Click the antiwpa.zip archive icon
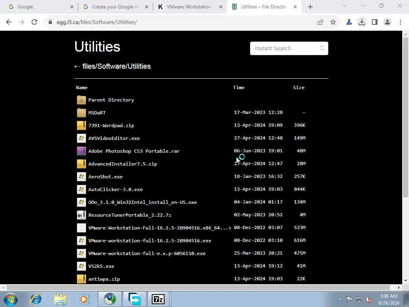Screen dimensions: 409x307 (81, 279)
